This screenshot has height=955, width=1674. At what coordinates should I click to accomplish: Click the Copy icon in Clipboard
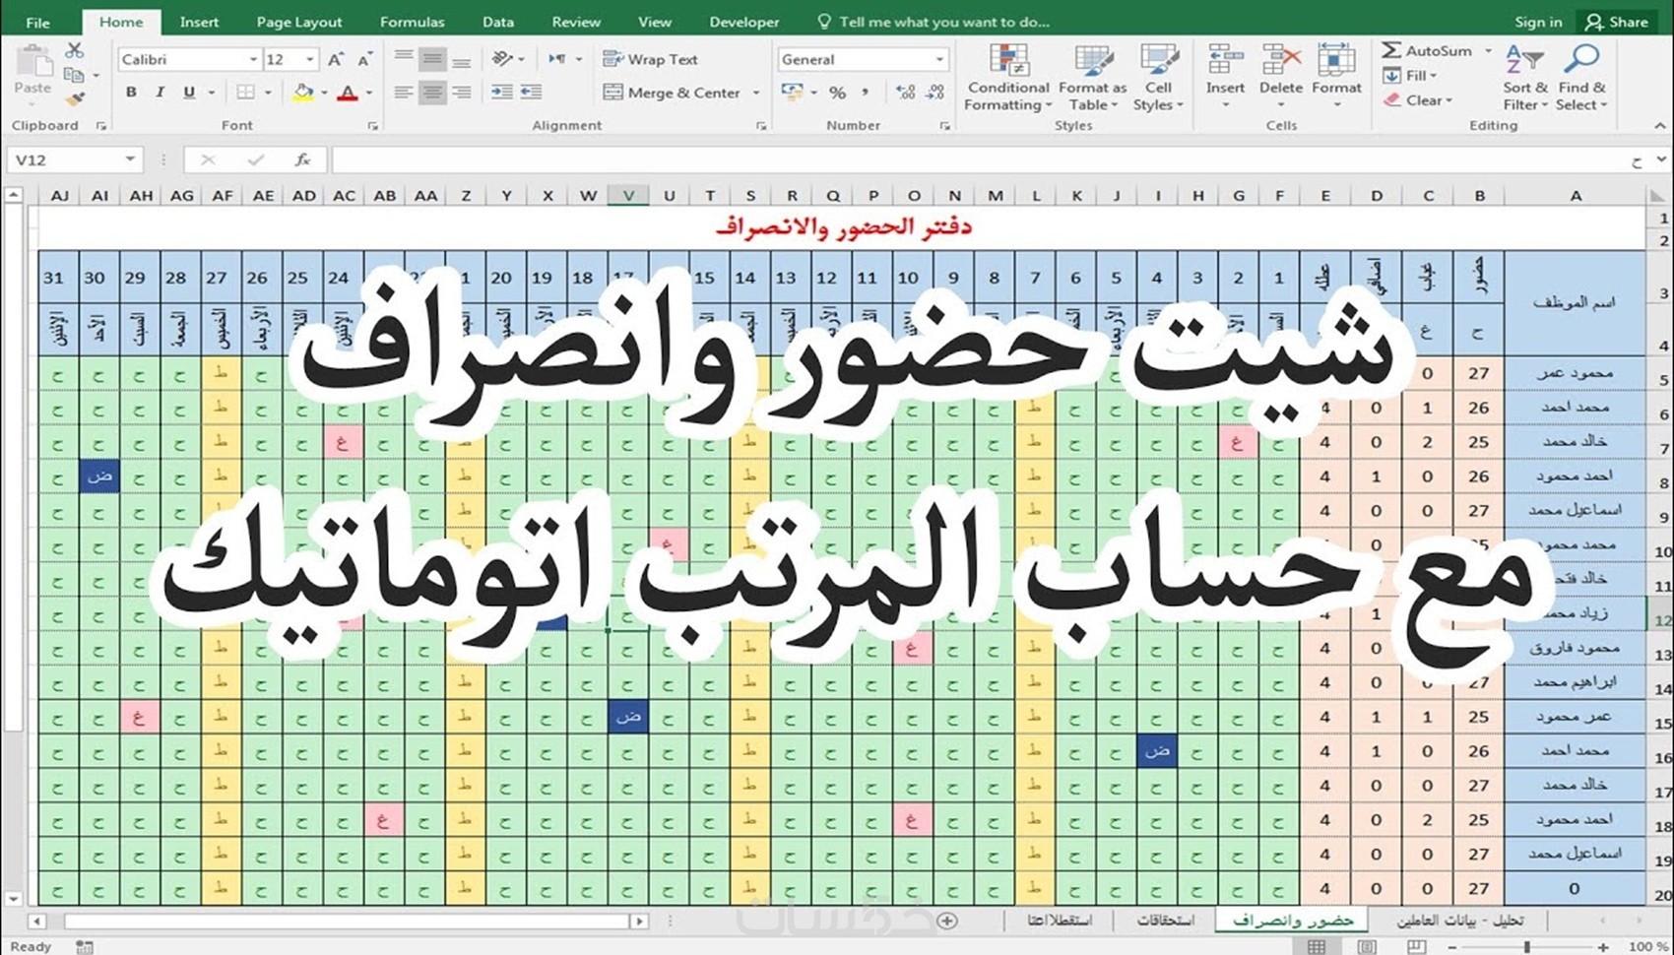click(73, 75)
